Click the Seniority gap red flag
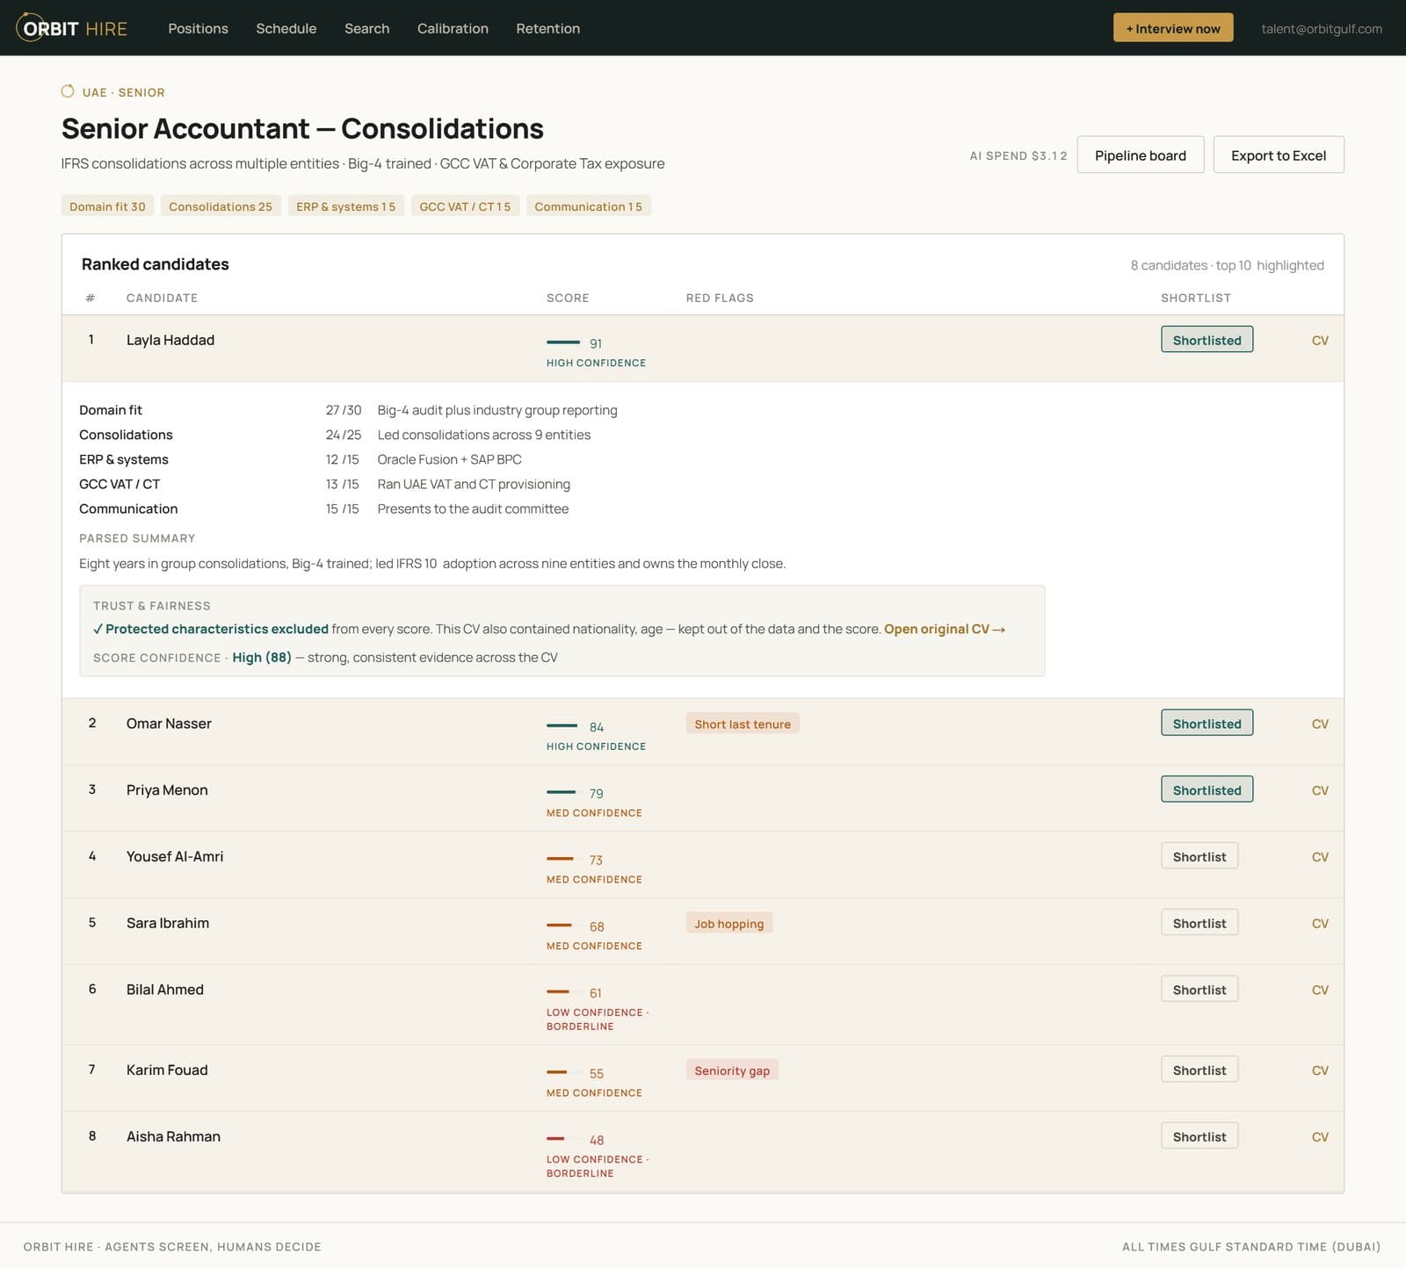This screenshot has width=1406, height=1268. 732,1070
